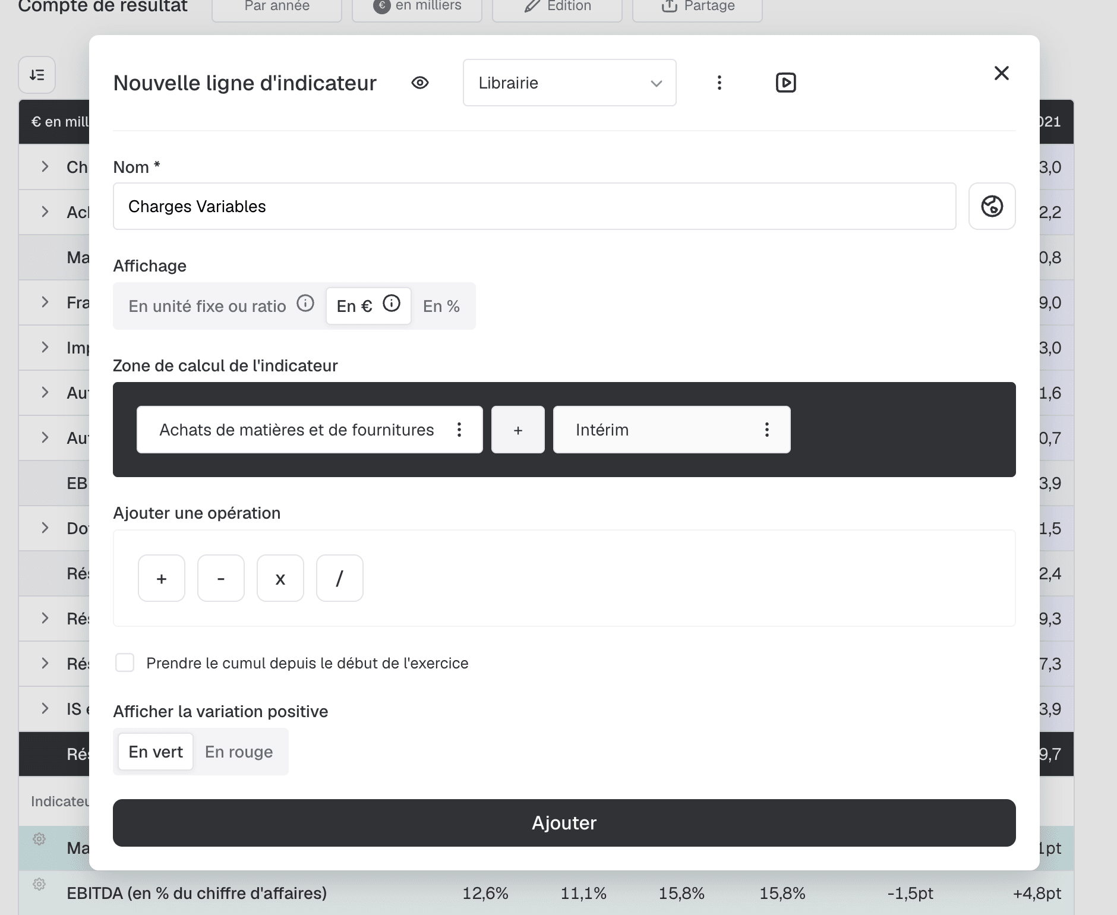Open the Librairie dropdown

pyautogui.click(x=569, y=83)
